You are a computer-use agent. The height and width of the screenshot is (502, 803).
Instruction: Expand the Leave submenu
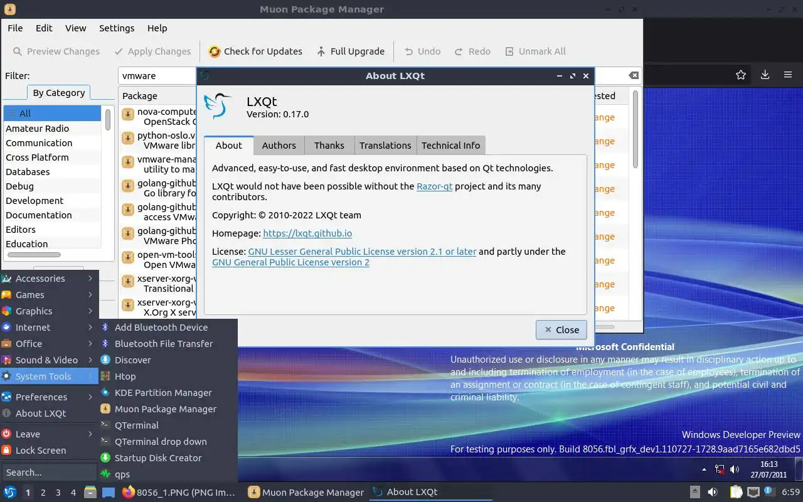49,434
